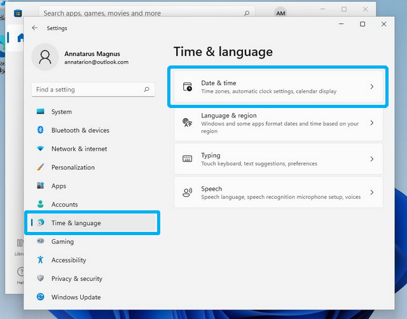Click the Windows Update sync icon
The width and height of the screenshot is (407, 319).
(40, 297)
